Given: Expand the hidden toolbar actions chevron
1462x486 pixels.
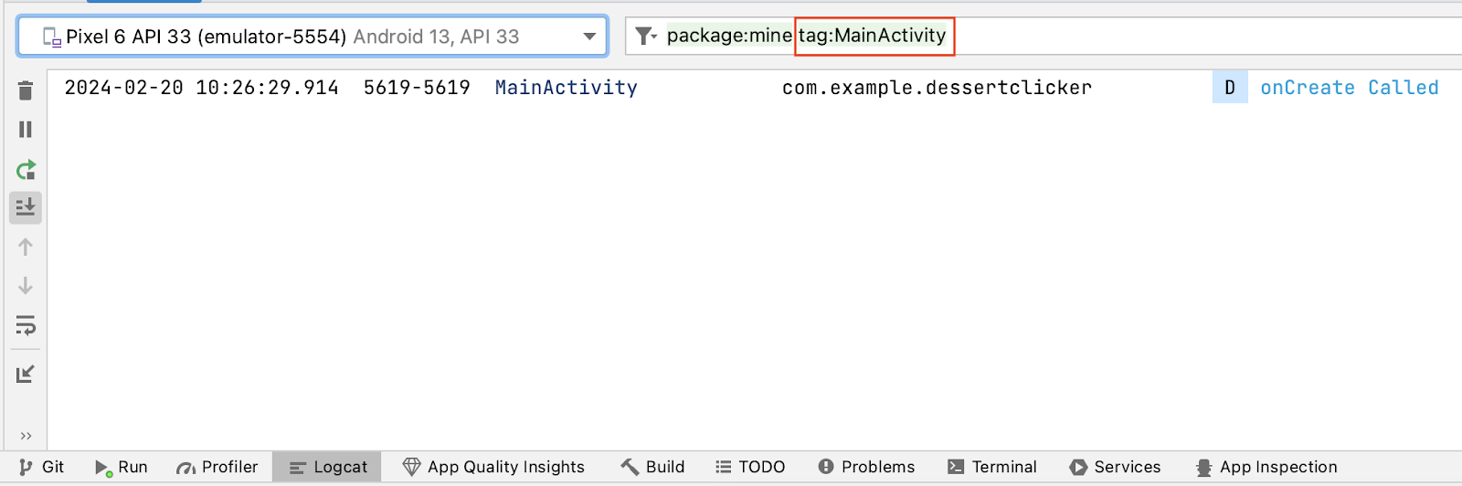Looking at the screenshot, I should [x=26, y=436].
